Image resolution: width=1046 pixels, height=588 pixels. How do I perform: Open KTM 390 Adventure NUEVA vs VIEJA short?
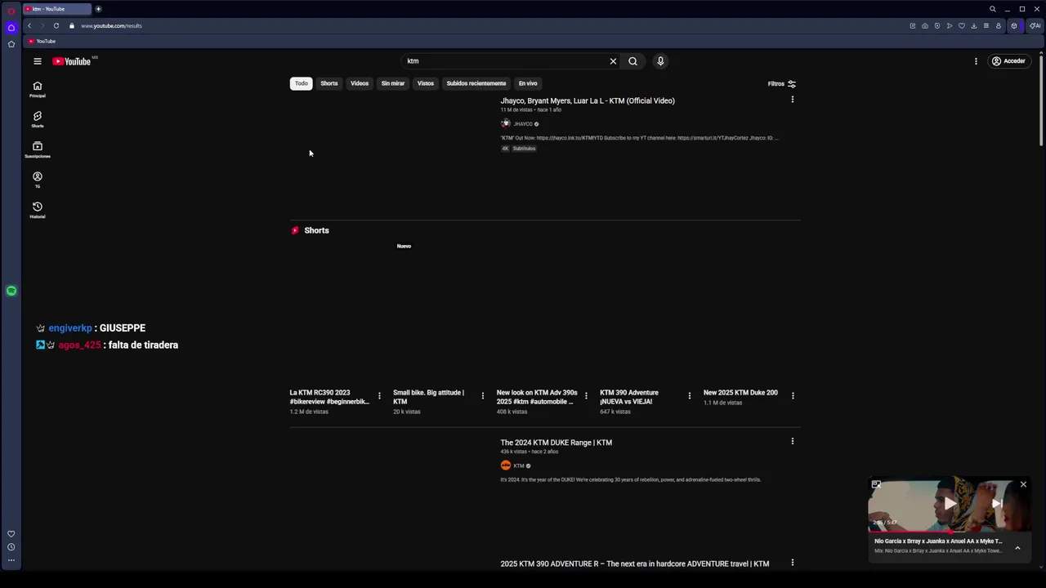(630, 397)
